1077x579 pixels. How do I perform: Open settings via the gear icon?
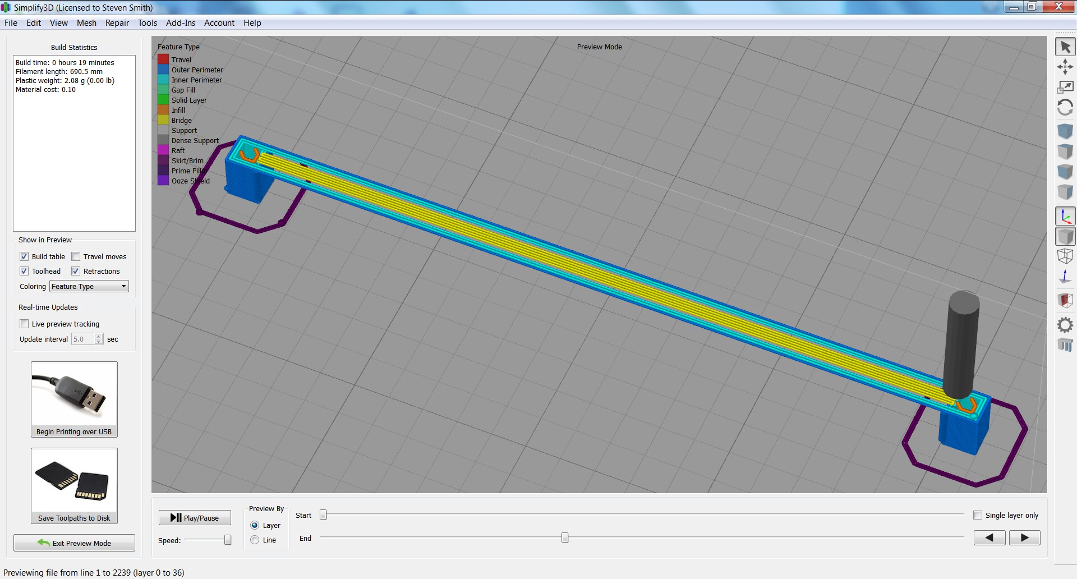tap(1065, 325)
